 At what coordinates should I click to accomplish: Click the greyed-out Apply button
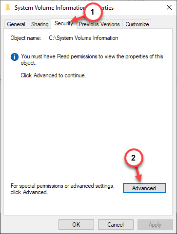coord(155,225)
